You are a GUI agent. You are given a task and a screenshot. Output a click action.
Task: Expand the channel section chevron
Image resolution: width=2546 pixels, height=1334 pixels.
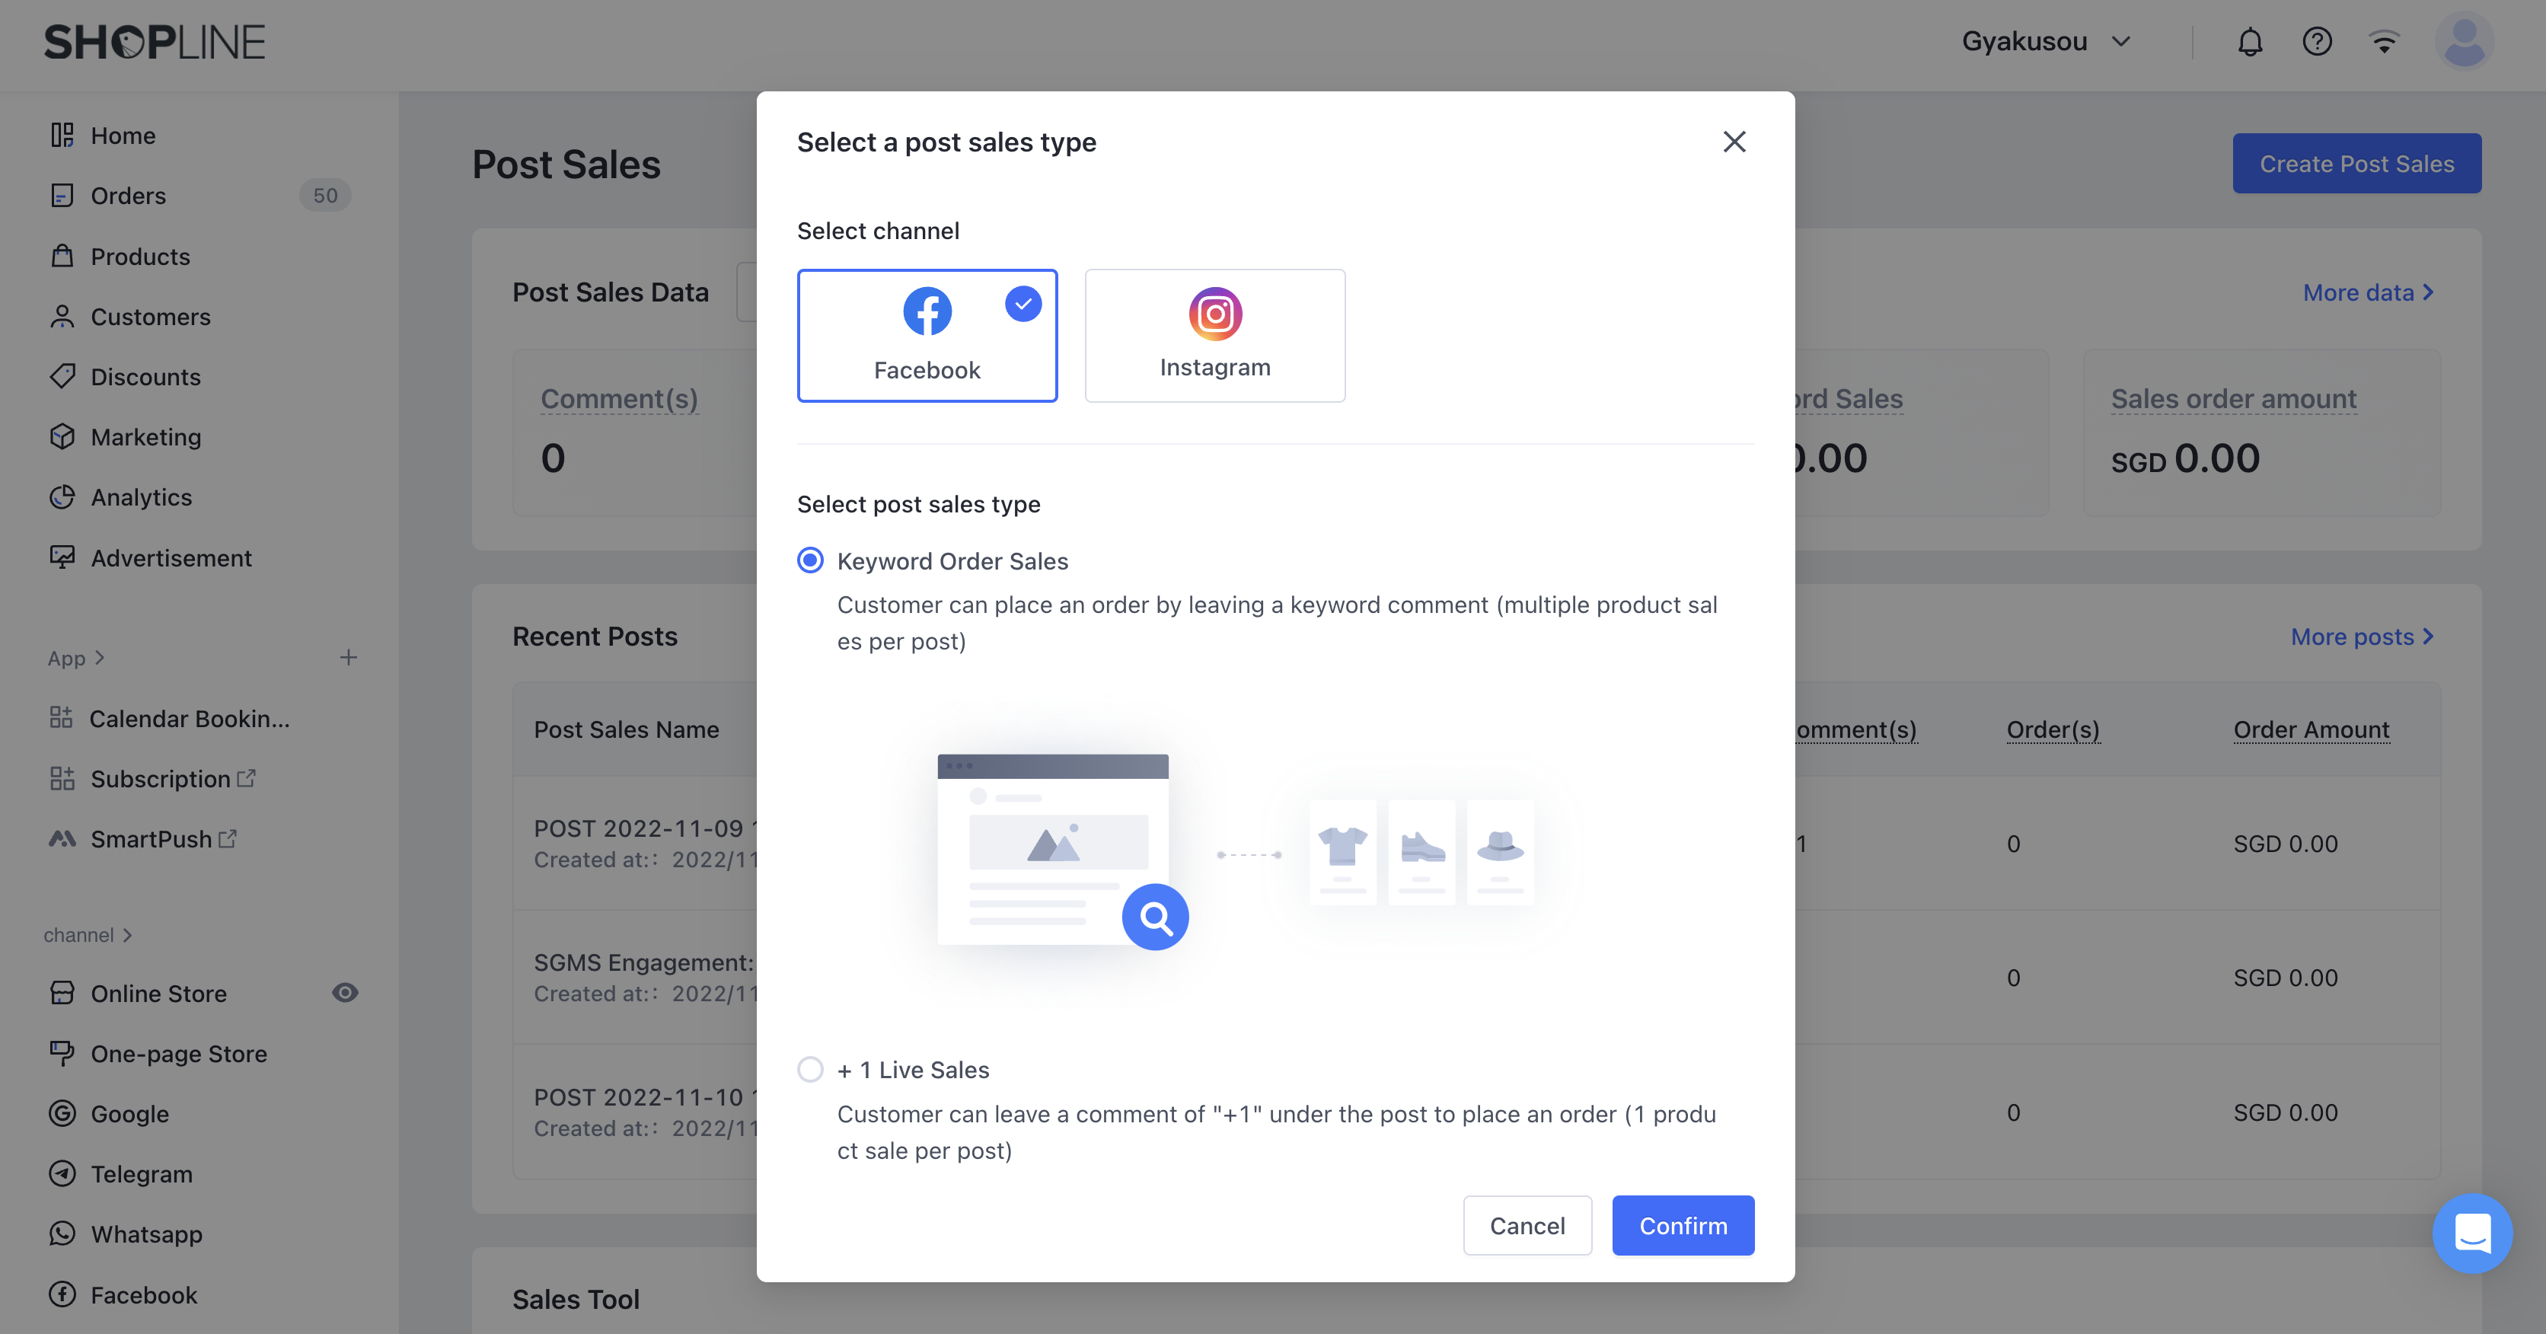click(126, 935)
